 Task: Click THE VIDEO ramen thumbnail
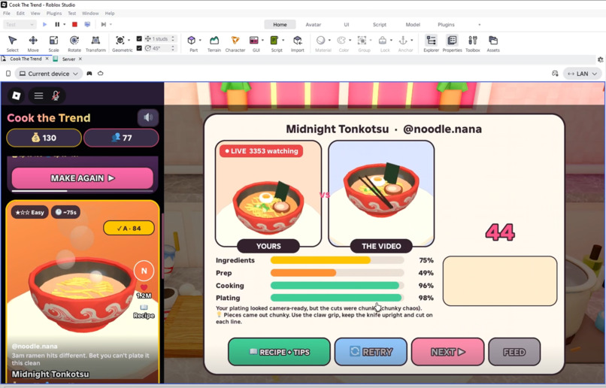coord(381,193)
